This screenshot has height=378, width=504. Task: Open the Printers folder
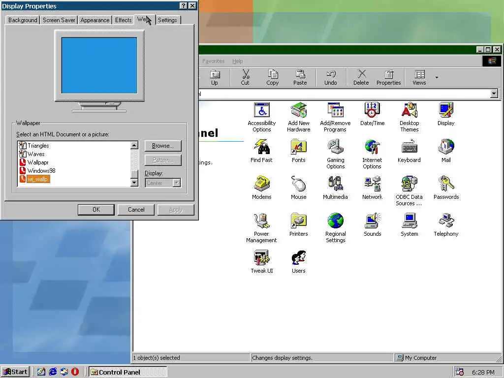point(299,225)
